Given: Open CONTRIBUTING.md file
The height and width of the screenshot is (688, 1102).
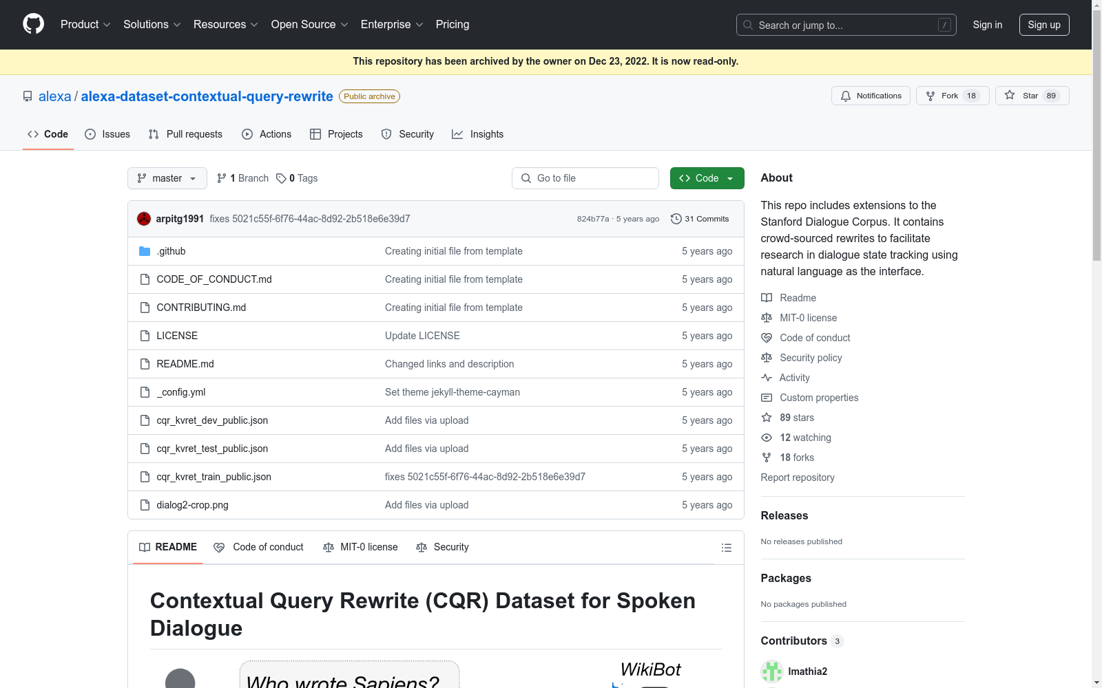Looking at the screenshot, I should tap(201, 308).
